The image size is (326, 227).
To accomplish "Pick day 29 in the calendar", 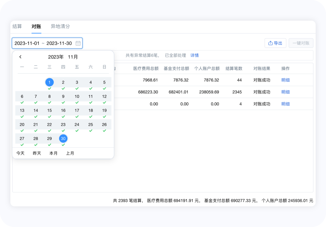I will [50, 138].
